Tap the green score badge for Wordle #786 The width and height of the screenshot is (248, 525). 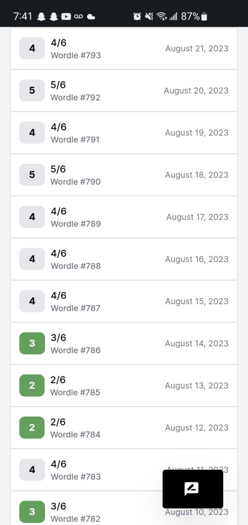(32, 343)
